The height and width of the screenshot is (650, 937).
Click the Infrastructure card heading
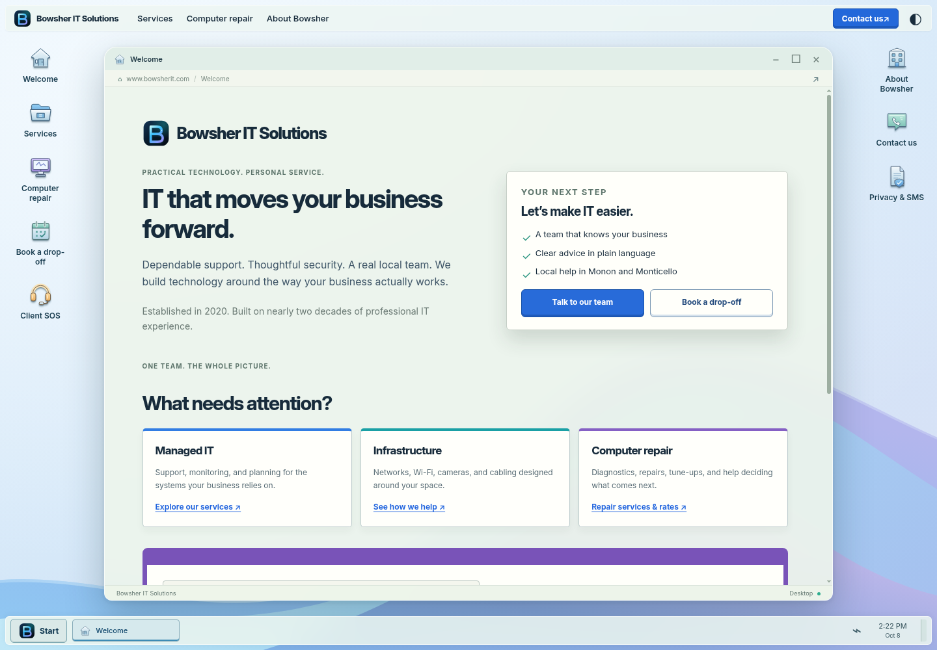407,450
